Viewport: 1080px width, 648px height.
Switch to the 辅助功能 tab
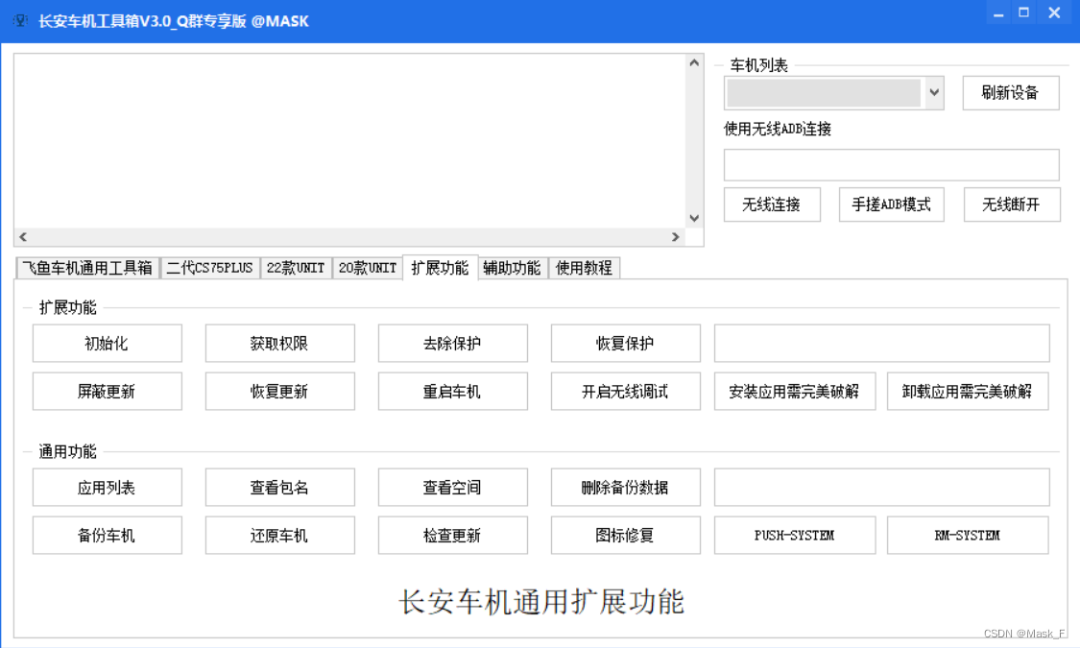pyautogui.click(x=512, y=268)
